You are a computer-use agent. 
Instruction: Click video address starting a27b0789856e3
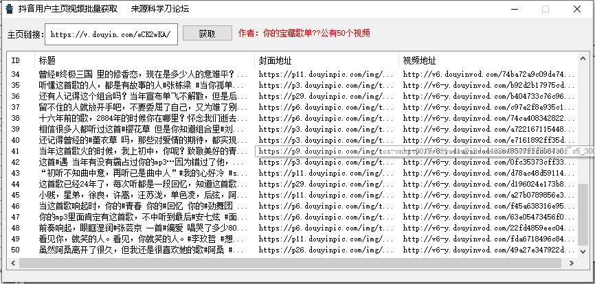pos(489,196)
